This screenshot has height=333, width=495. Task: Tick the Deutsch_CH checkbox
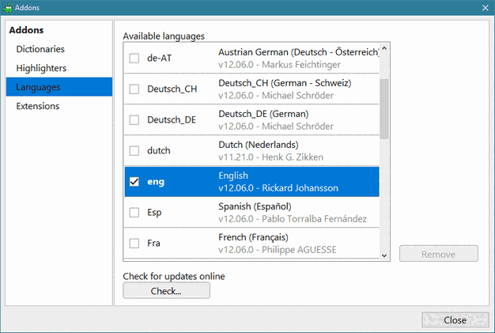(x=134, y=89)
